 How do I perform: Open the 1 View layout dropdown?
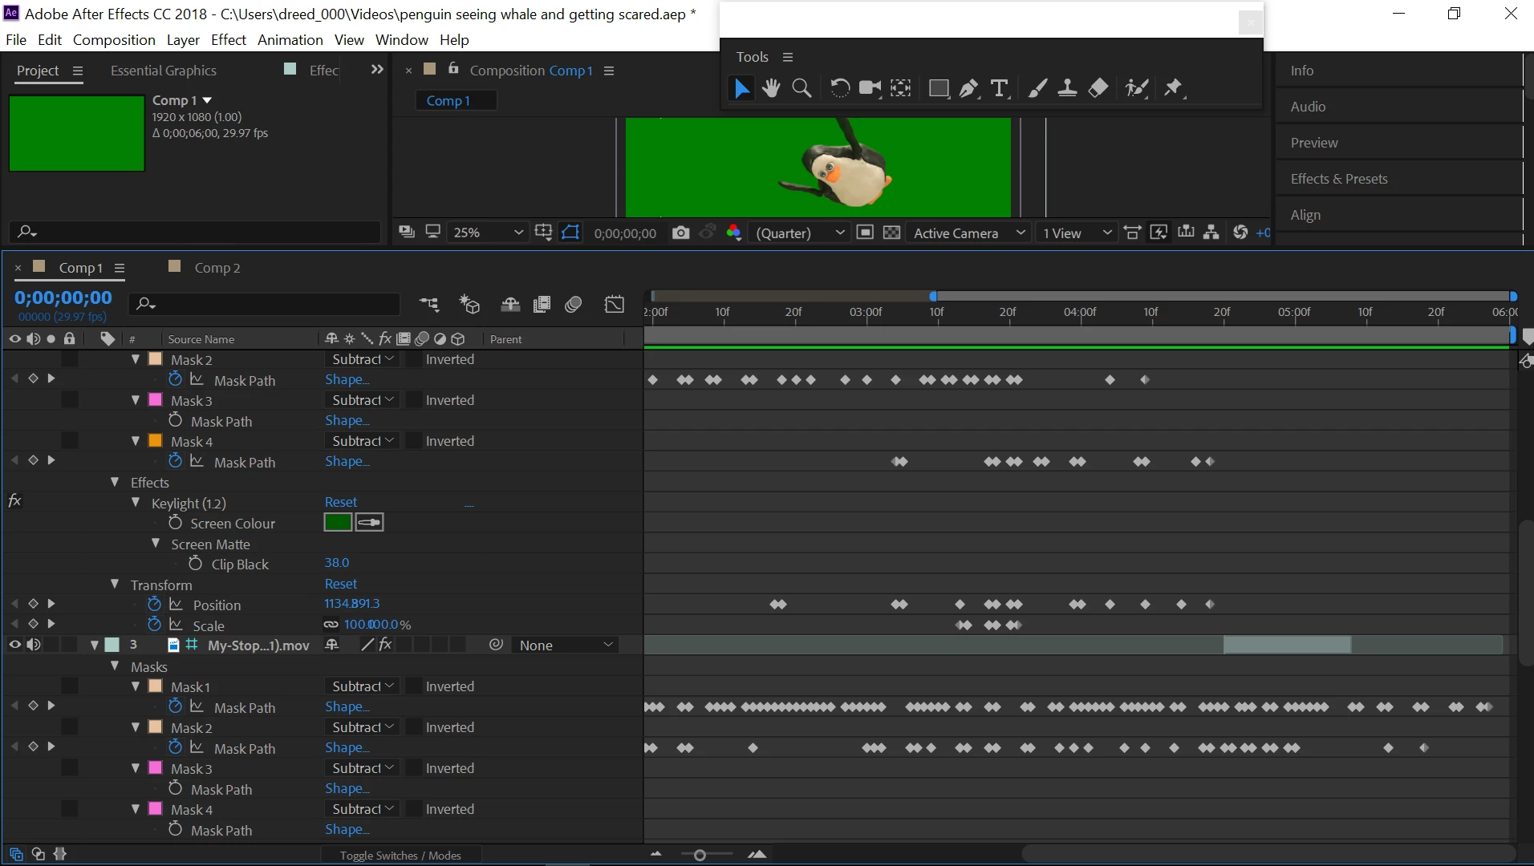click(x=1077, y=233)
